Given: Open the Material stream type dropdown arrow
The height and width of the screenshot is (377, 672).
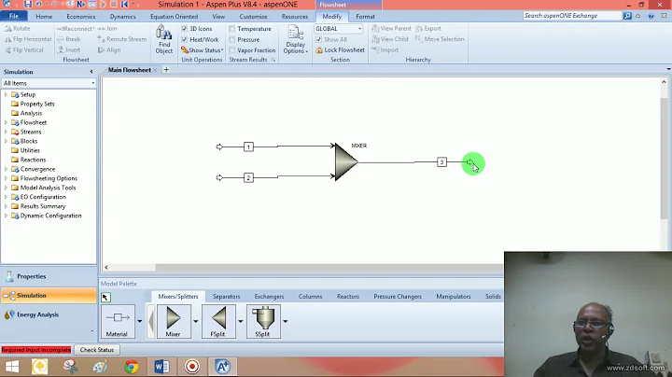Looking at the screenshot, I should click(140, 321).
